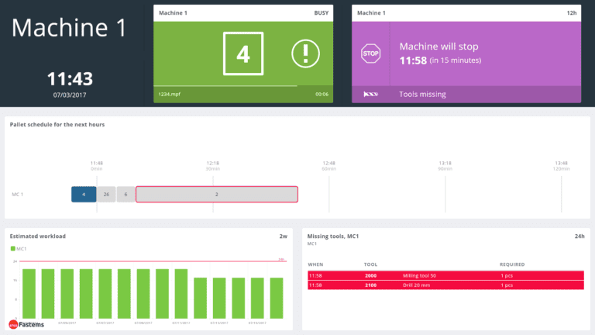The height and width of the screenshot is (335, 595).
Task: Click the MC 1 row label
Action: 18,195
